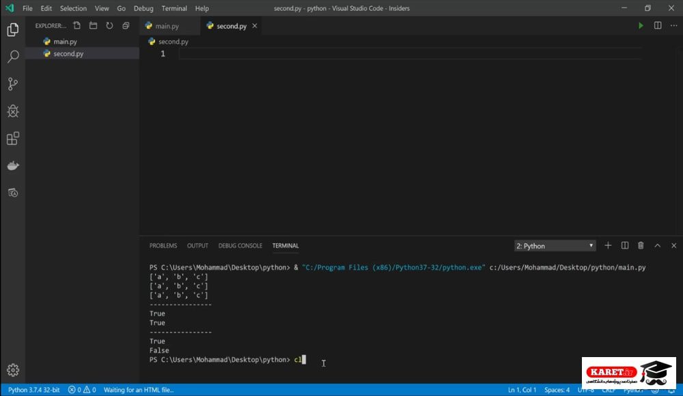Select second.py in the Explorer tree
The width and height of the screenshot is (683, 396).
(x=83, y=53)
